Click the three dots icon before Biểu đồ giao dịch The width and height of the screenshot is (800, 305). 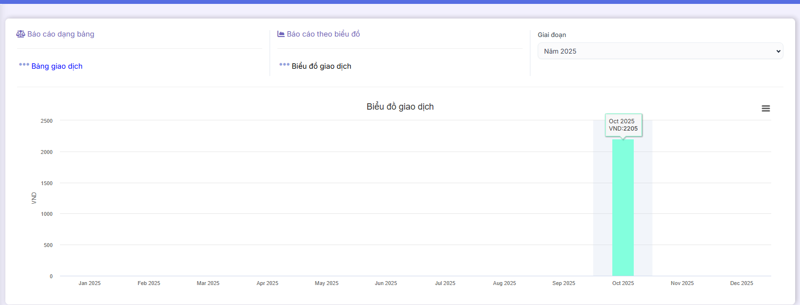[x=284, y=64]
